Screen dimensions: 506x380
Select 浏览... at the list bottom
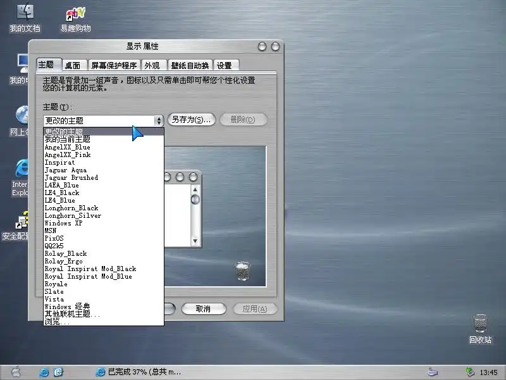104,322
